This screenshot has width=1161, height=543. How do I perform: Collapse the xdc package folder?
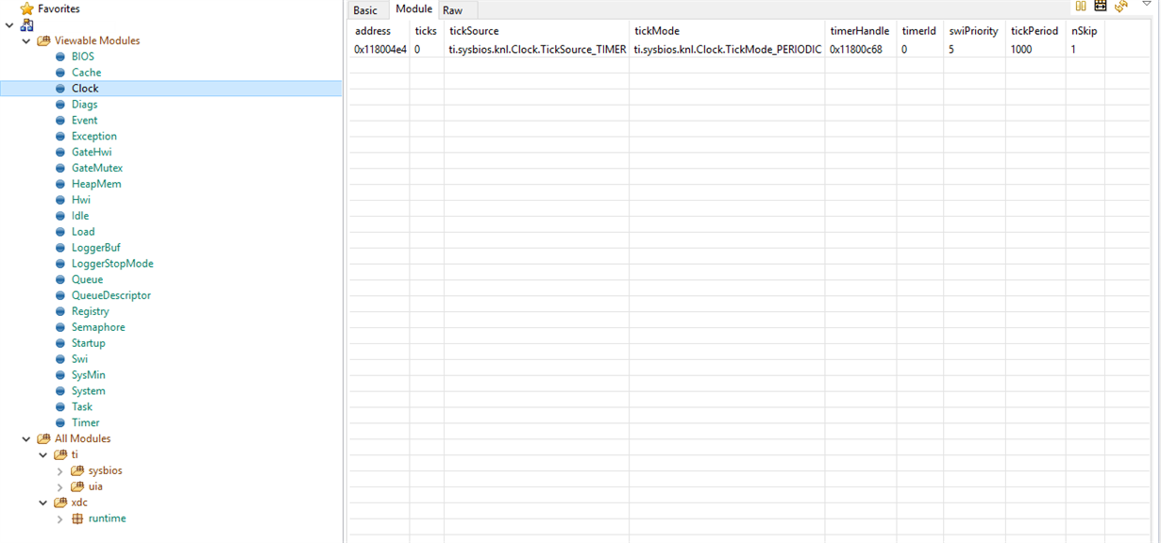pyautogui.click(x=43, y=502)
